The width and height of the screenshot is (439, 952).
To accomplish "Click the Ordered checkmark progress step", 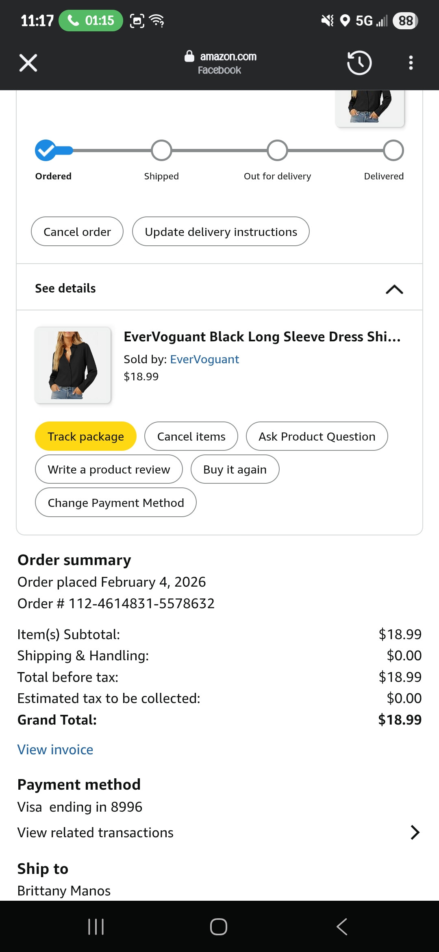I will [46, 151].
